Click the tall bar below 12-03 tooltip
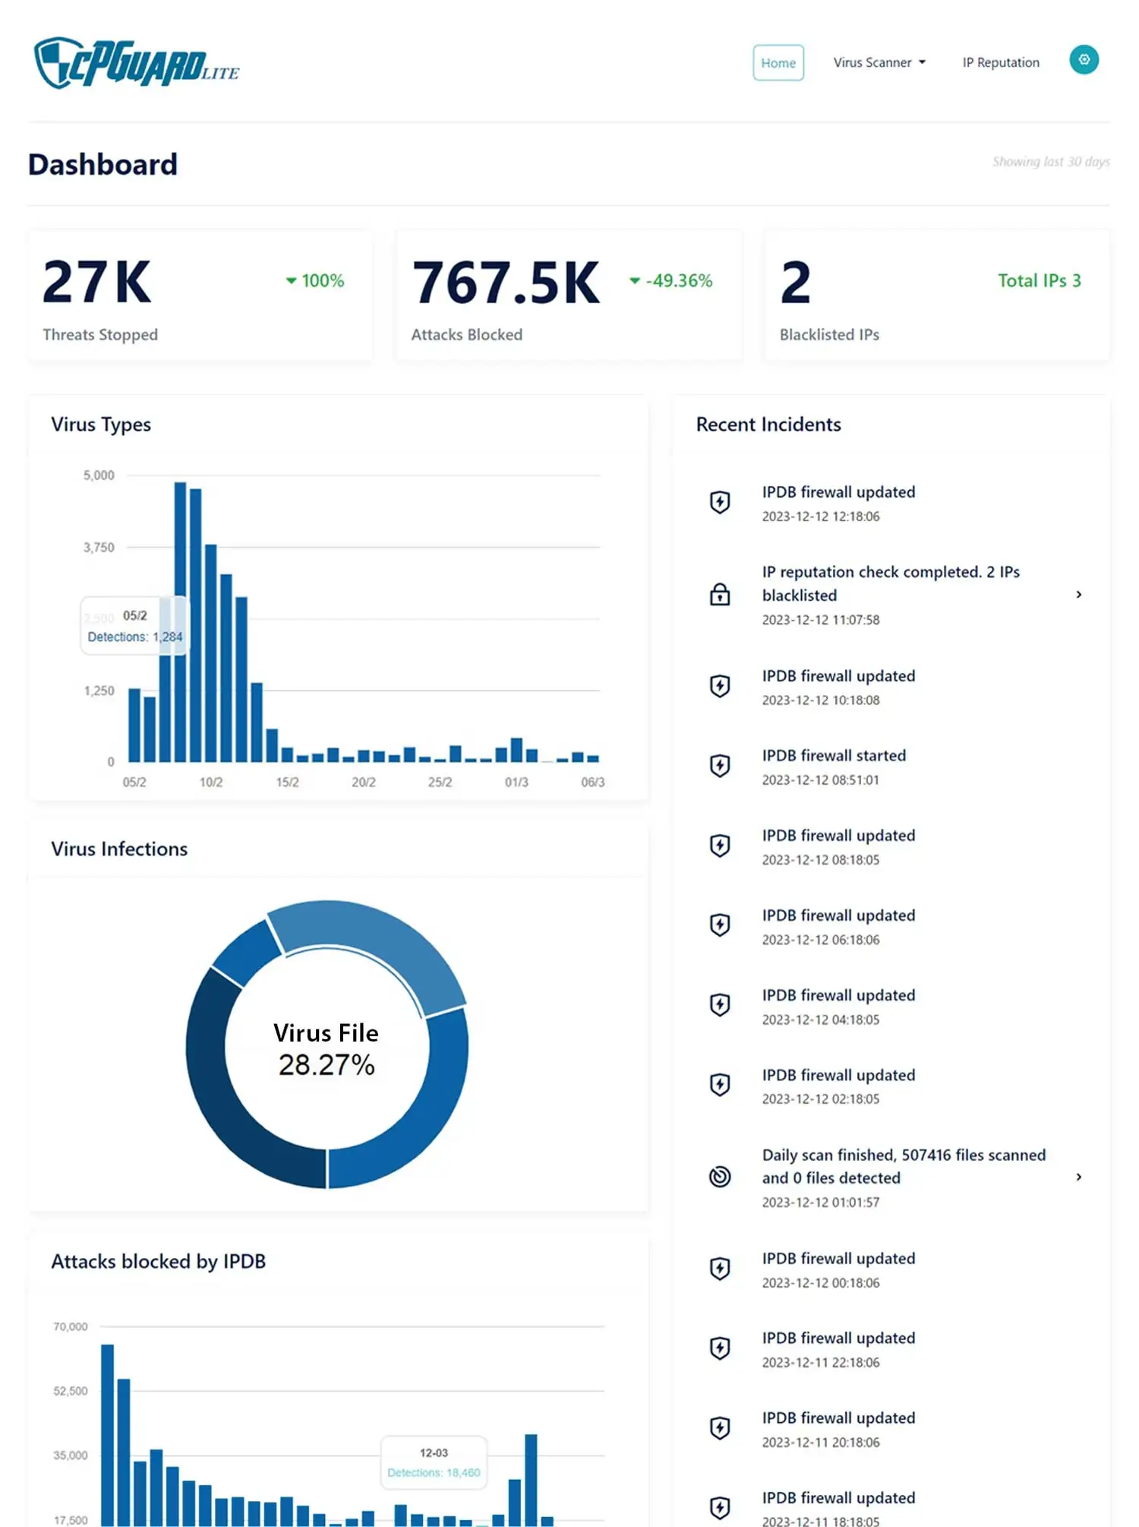1139x1527 pixels. click(x=531, y=1480)
